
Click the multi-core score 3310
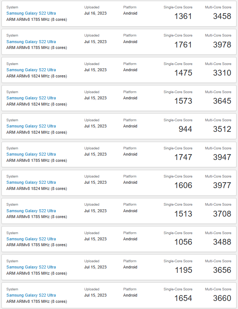222,73
